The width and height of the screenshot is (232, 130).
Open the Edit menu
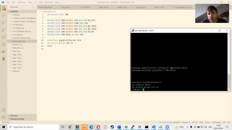point(13,3)
